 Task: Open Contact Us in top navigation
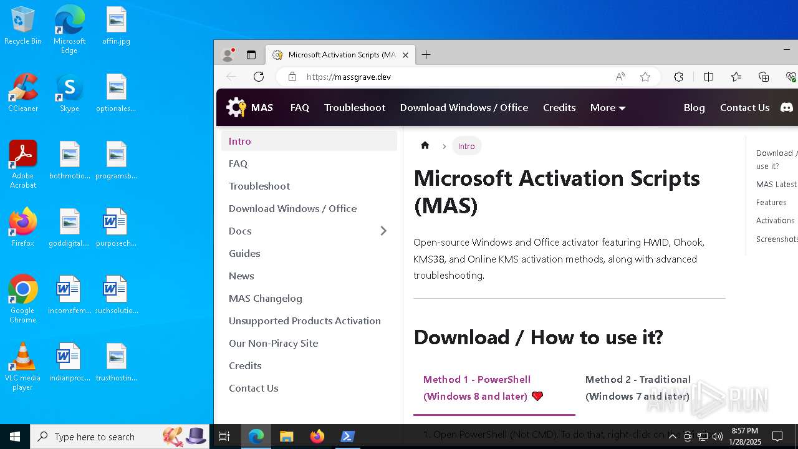point(744,107)
